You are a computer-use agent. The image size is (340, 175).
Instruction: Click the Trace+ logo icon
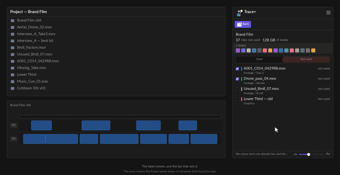[x=240, y=13]
